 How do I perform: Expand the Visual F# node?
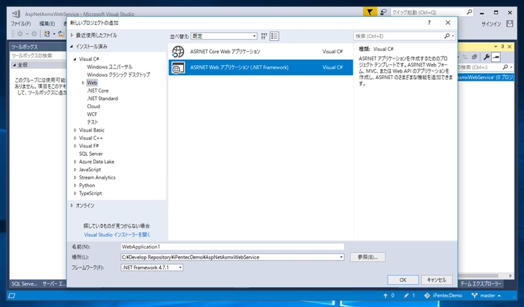(75, 146)
